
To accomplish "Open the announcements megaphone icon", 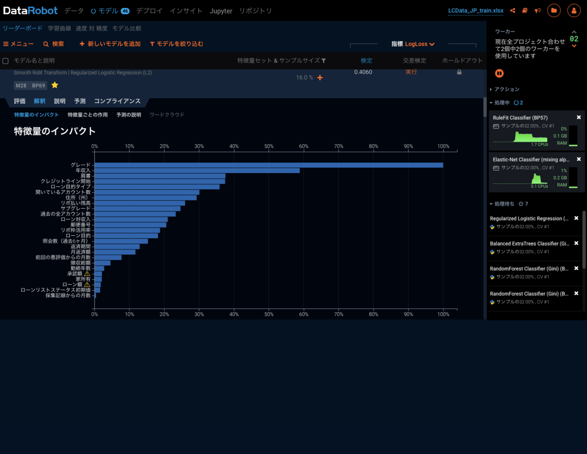I will (538, 10).
